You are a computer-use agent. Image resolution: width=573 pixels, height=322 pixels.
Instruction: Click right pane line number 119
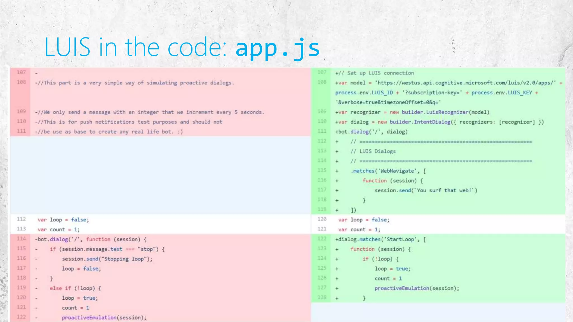click(x=322, y=209)
